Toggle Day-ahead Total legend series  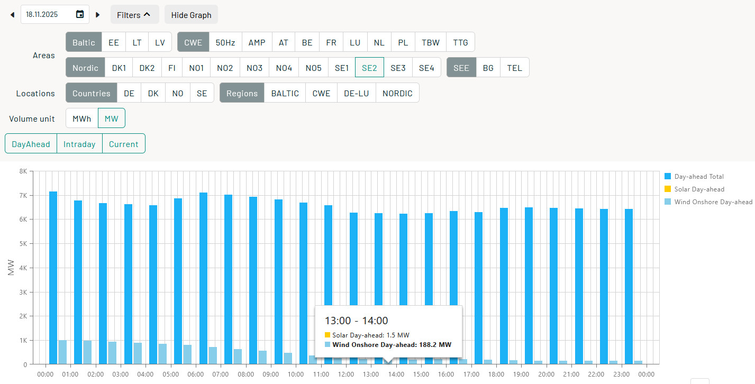tap(698, 177)
